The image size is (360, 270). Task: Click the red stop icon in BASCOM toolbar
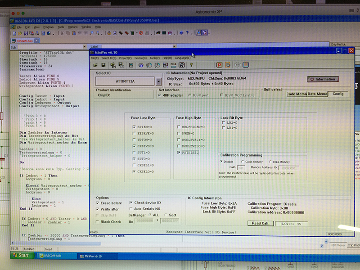click(x=141, y=33)
